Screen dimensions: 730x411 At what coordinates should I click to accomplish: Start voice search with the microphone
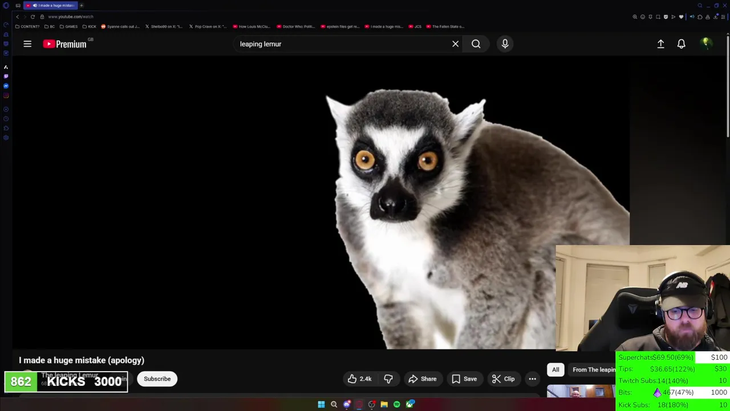(x=505, y=44)
